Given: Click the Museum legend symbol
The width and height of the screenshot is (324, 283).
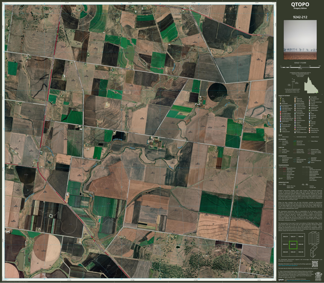Looking at the screenshot, I should click(x=295, y=122).
